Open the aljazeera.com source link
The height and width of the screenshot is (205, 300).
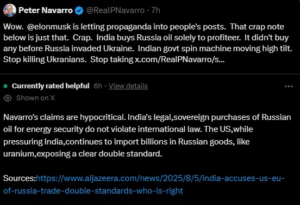pos(160,178)
